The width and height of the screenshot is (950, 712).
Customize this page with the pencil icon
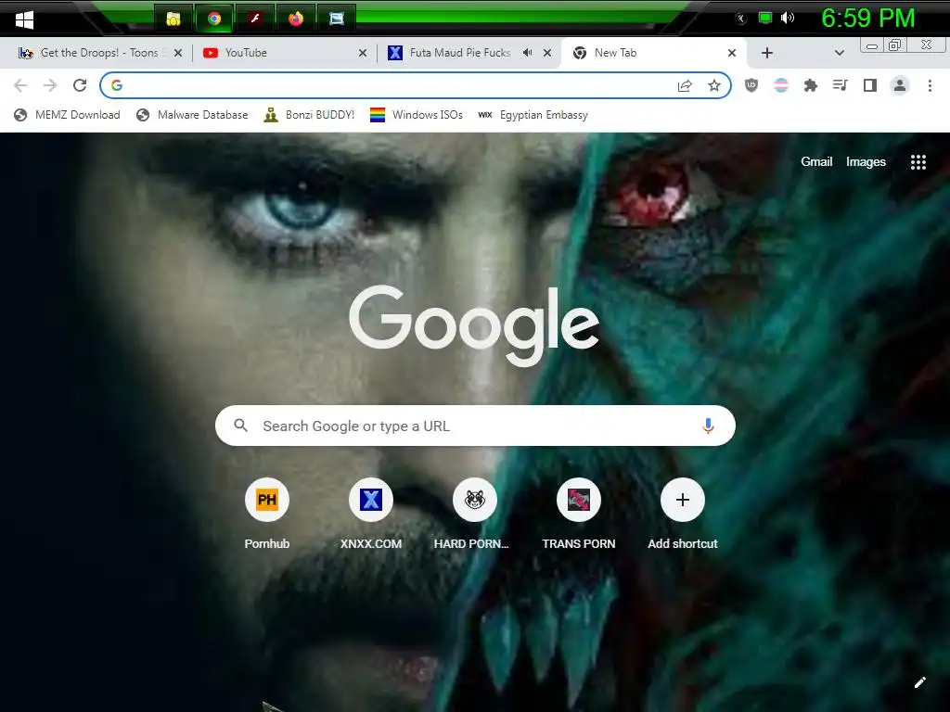click(919, 682)
